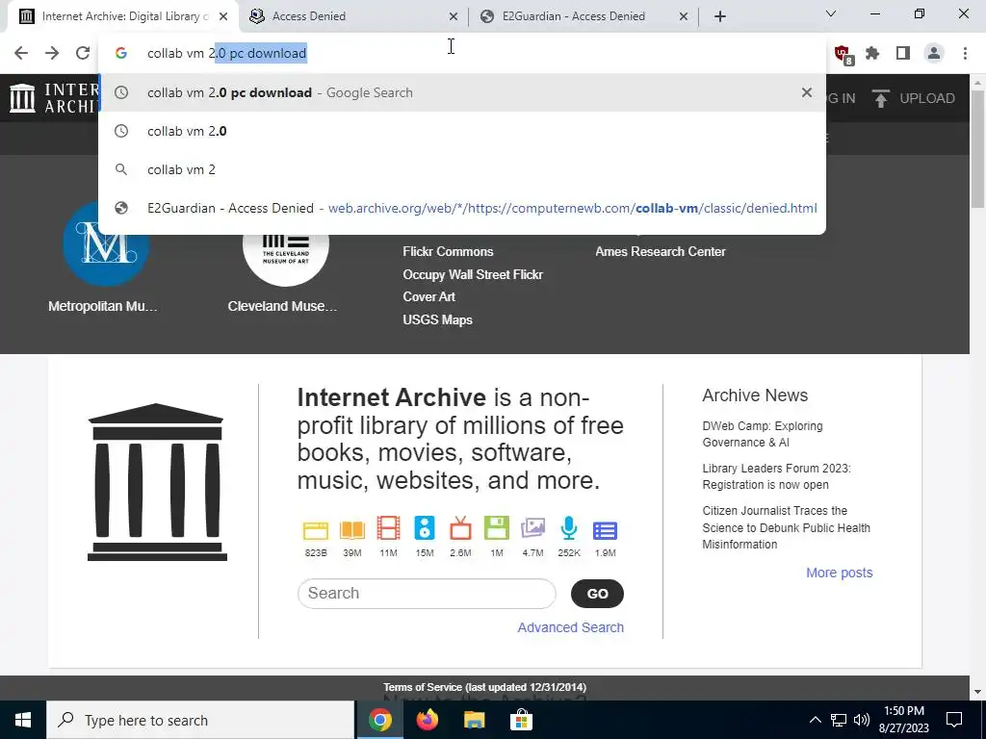Click the taskbar Type here to search box
The width and height of the screenshot is (986, 739).
coord(200,720)
